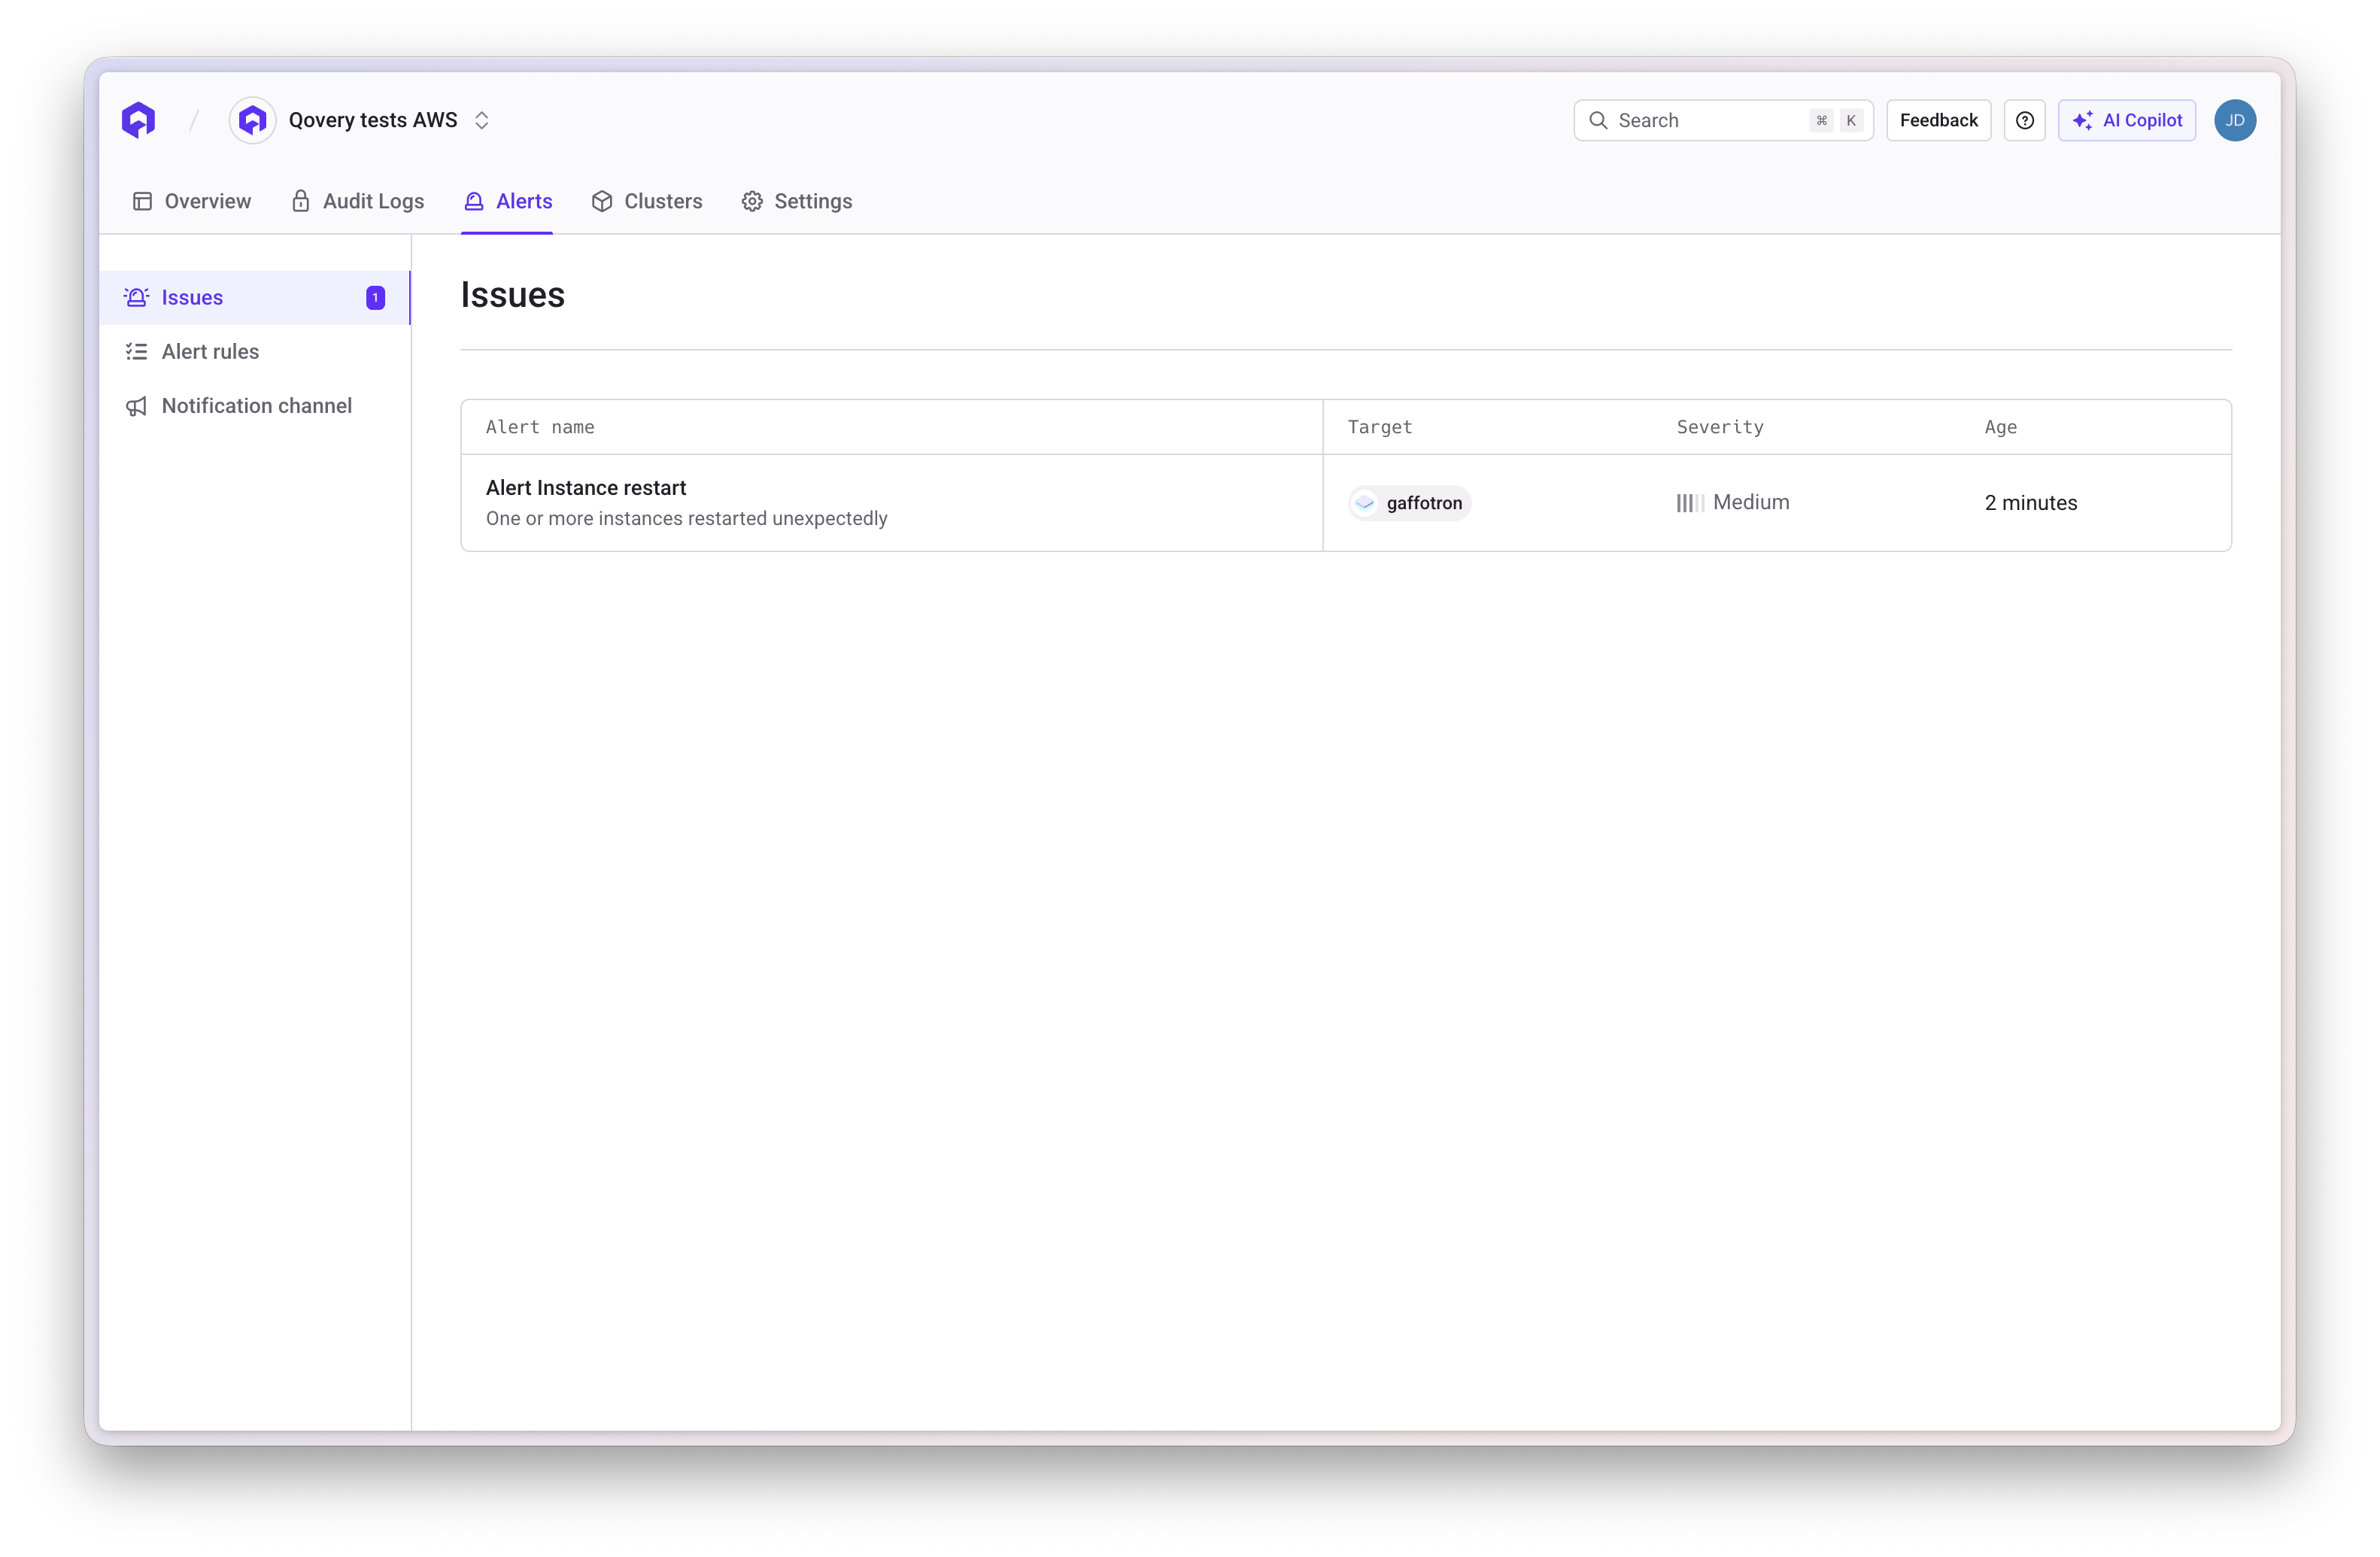2380x1557 pixels.
Task: Select Issues in the sidebar
Action: [x=255, y=297]
